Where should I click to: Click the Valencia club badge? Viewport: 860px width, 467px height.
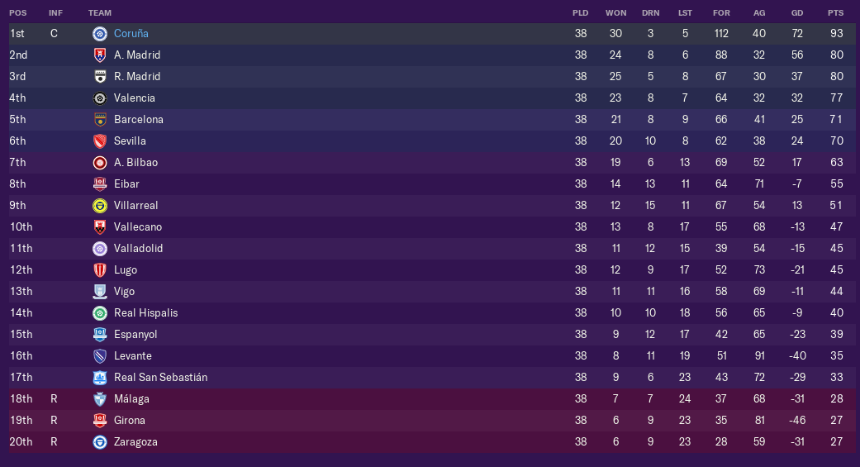(100, 98)
